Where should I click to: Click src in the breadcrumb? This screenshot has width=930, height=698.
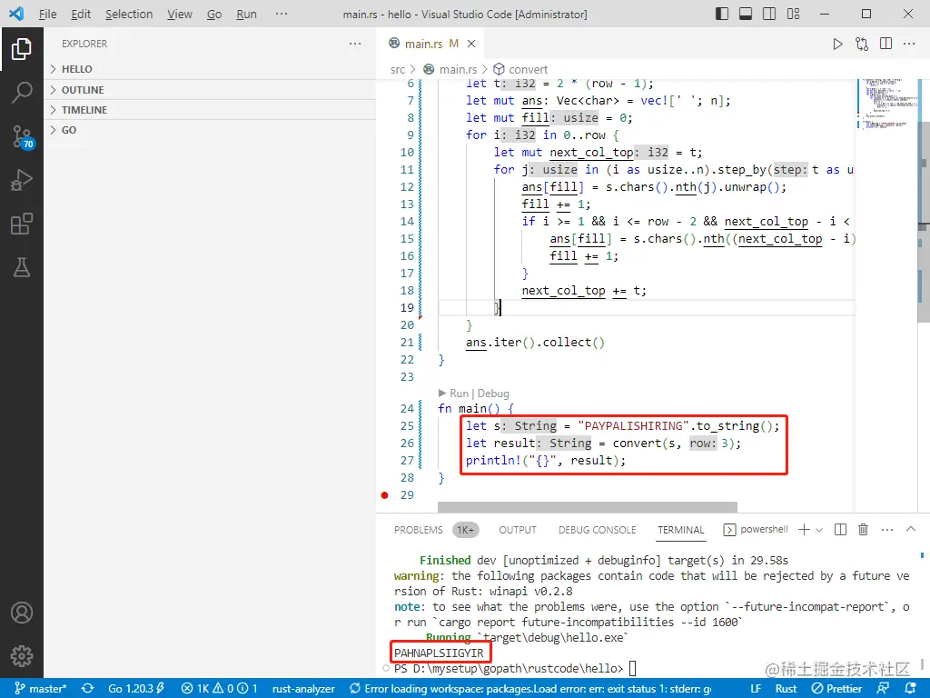point(398,69)
